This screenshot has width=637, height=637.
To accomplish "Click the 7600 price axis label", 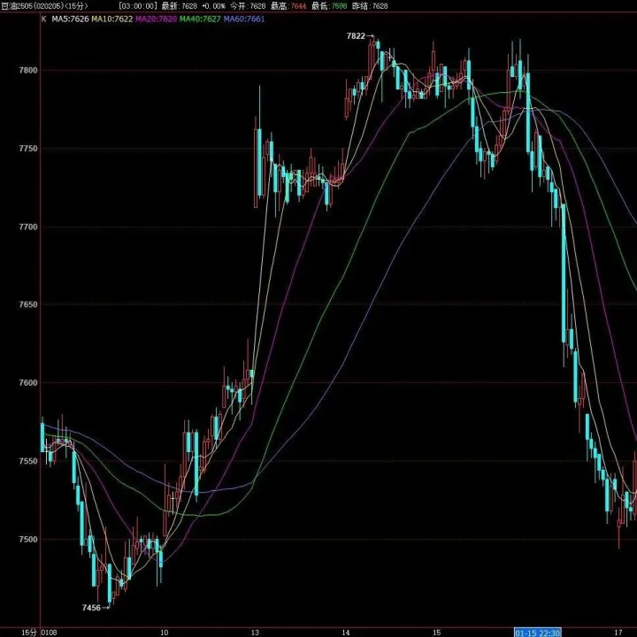I will [x=28, y=383].
